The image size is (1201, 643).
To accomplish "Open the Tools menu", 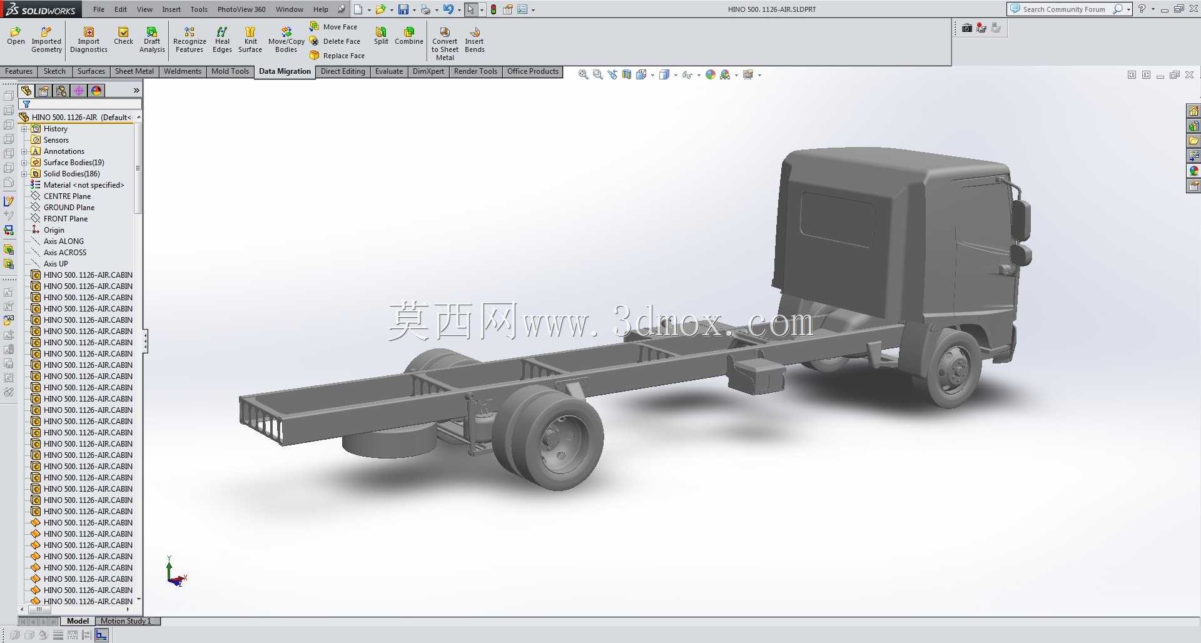I will (x=199, y=9).
